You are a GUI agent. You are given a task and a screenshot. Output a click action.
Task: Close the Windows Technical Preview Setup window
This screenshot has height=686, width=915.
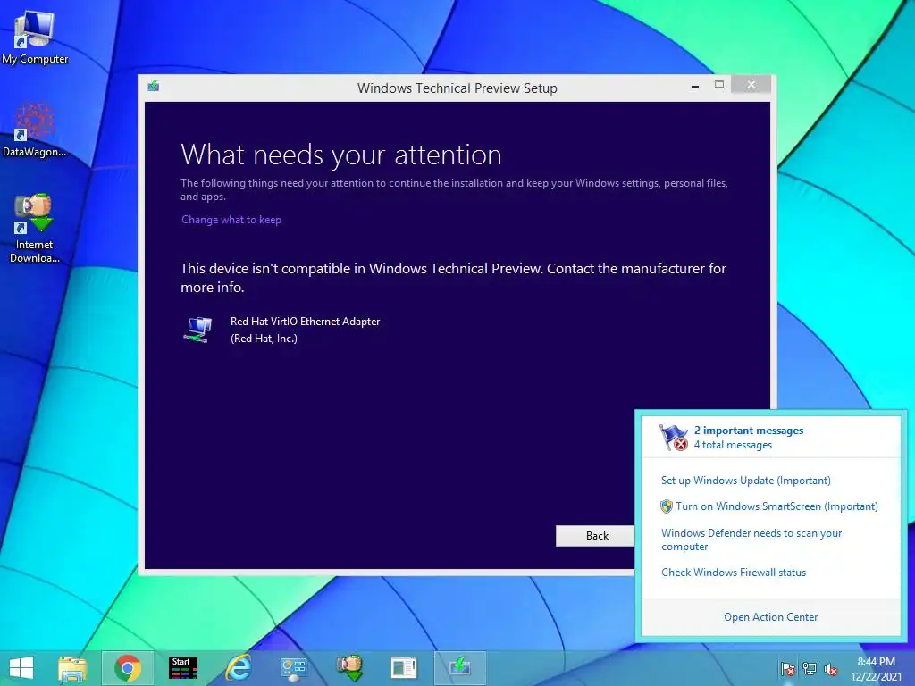click(751, 85)
